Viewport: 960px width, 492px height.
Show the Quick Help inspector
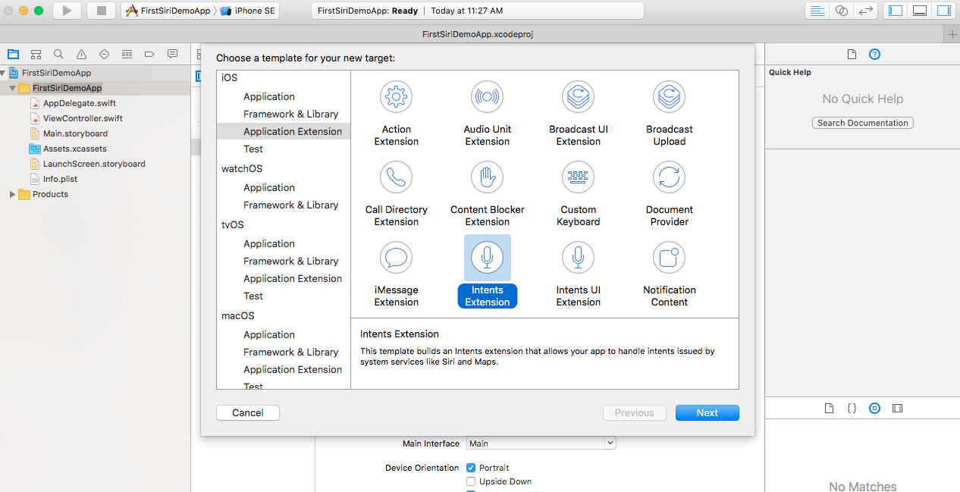coord(874,54)
